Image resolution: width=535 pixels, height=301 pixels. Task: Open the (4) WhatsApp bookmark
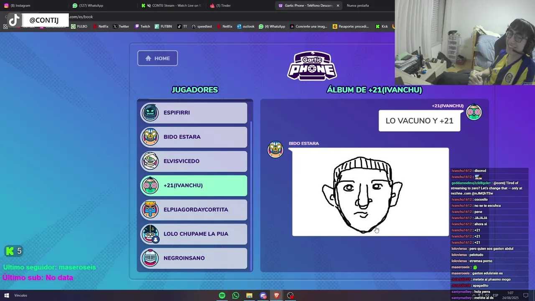click(272, 26)
